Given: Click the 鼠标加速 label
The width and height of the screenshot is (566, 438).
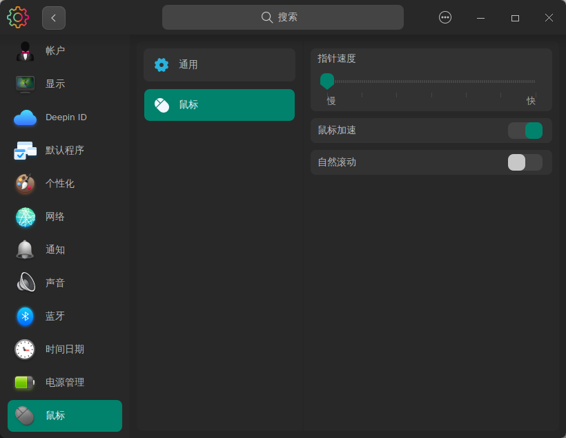Looking at the screenshot, I should point(336,130).
